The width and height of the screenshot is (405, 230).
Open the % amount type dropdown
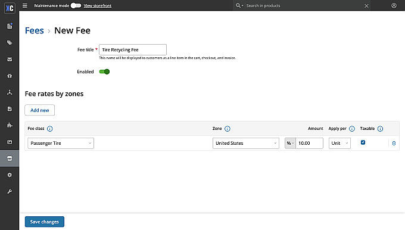[290, 143]
